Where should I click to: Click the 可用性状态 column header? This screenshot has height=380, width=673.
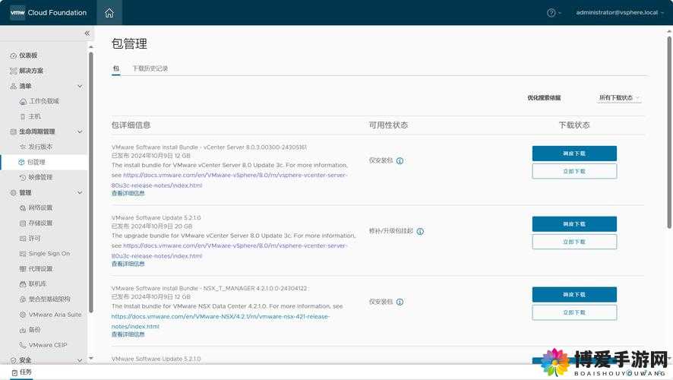click(388, 125)
